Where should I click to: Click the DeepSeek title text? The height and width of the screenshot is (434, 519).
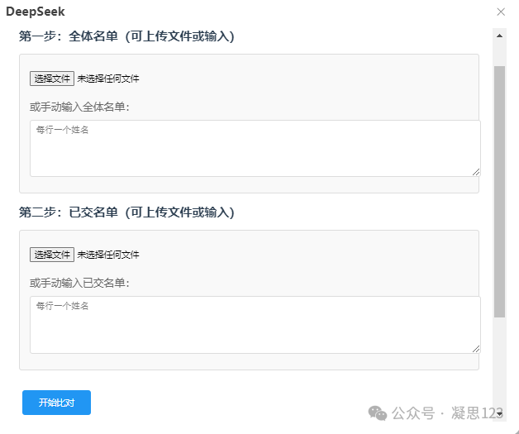point(36,12)
